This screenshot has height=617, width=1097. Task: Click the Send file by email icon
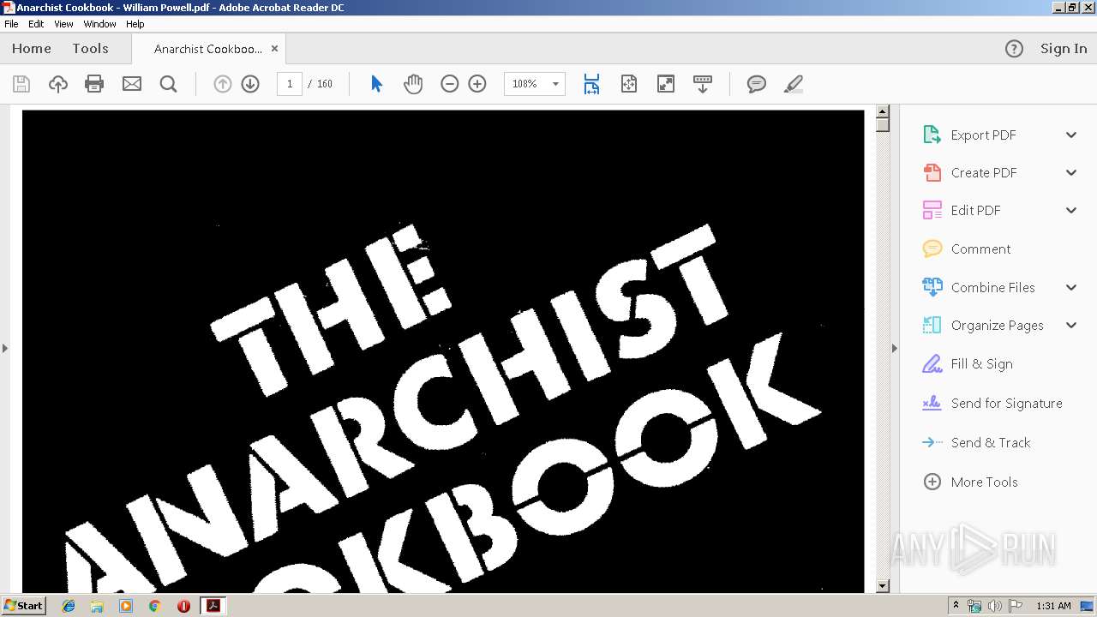click(131, 84)
